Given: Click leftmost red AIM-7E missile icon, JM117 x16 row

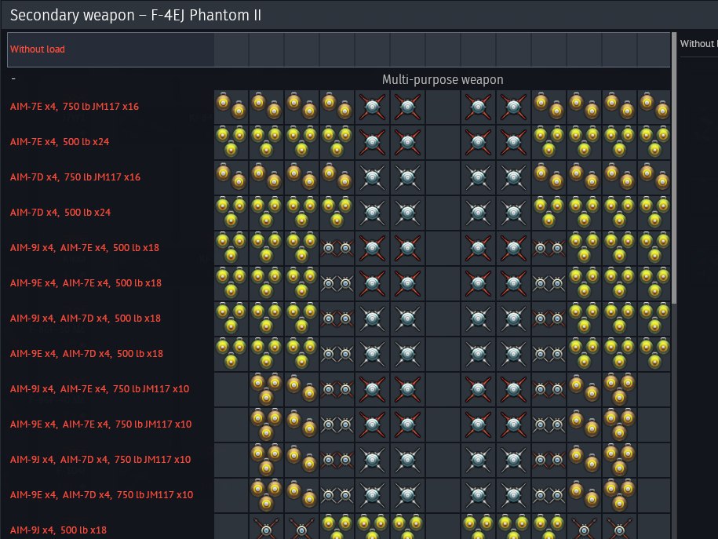Looking at the screenshot, I should coord(372,106).
